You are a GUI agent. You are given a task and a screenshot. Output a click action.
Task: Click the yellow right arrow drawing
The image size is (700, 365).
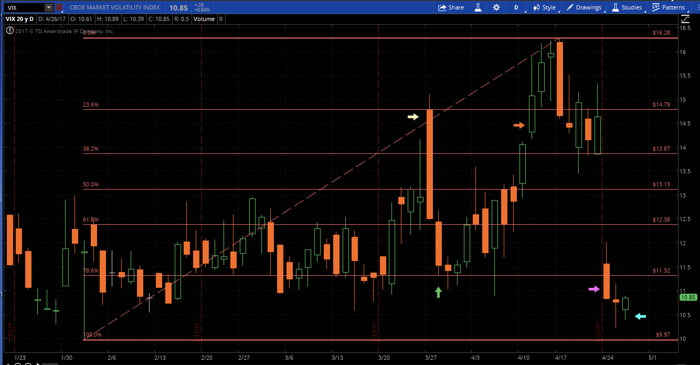pyautogui.click(x=413, y=117)
